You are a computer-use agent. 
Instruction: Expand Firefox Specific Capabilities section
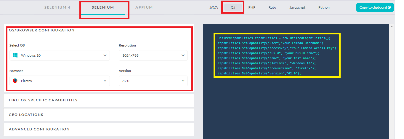(99, 100)
